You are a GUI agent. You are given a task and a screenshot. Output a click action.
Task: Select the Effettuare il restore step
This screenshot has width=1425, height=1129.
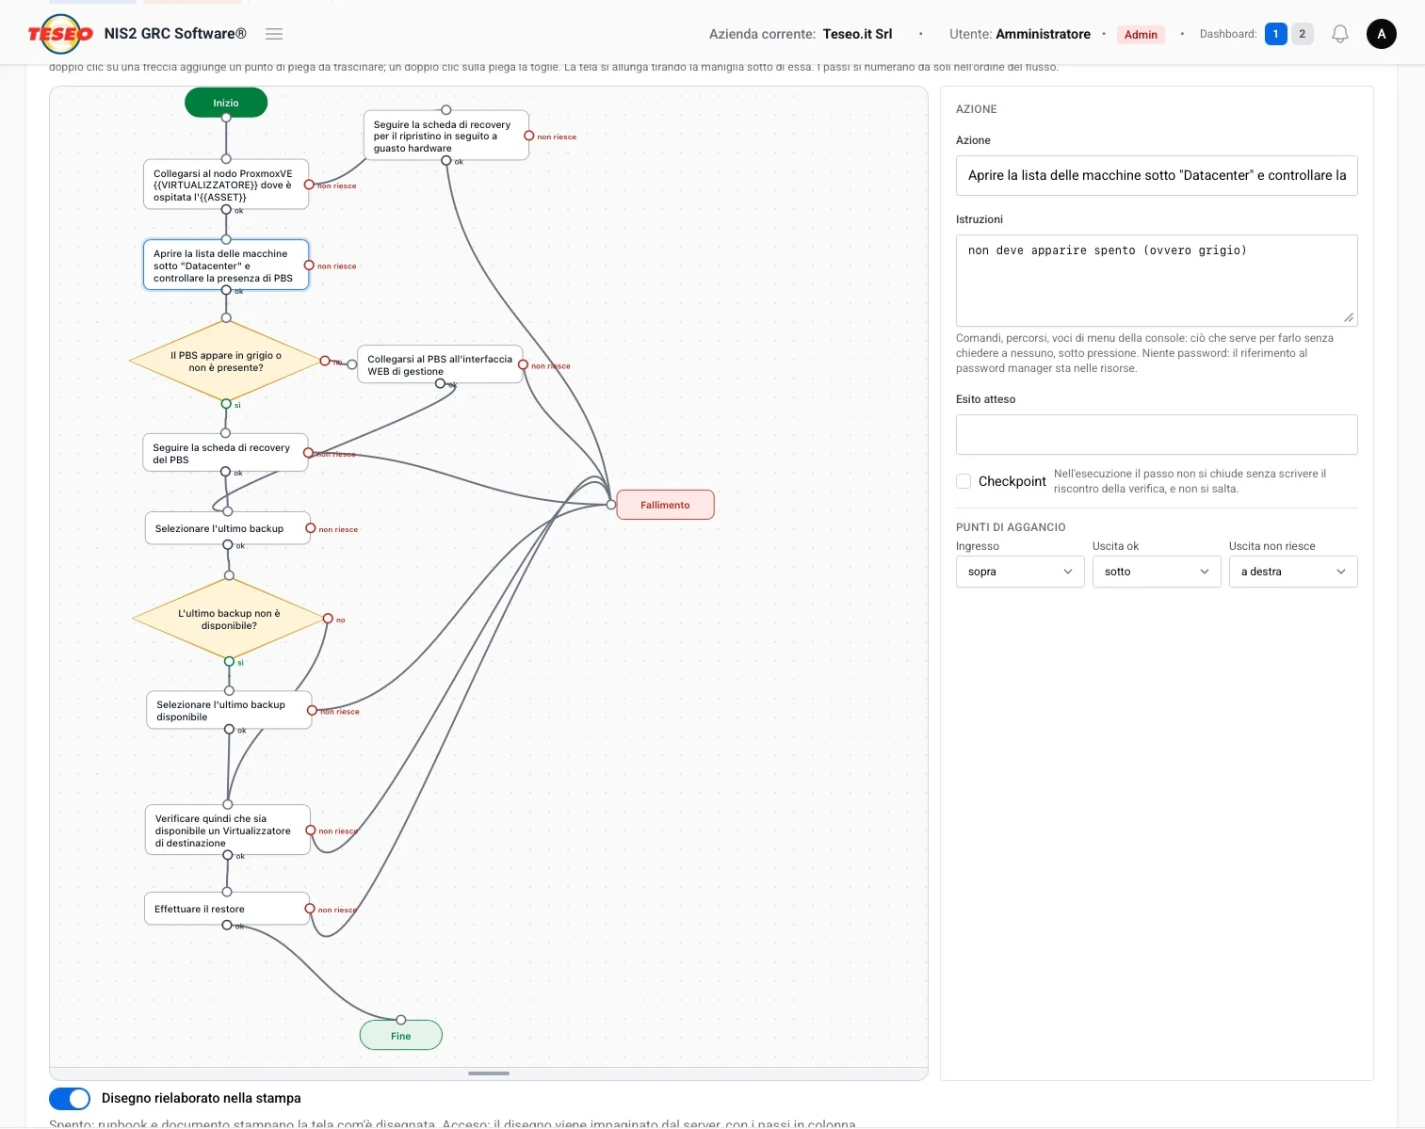tap(227, 909)
